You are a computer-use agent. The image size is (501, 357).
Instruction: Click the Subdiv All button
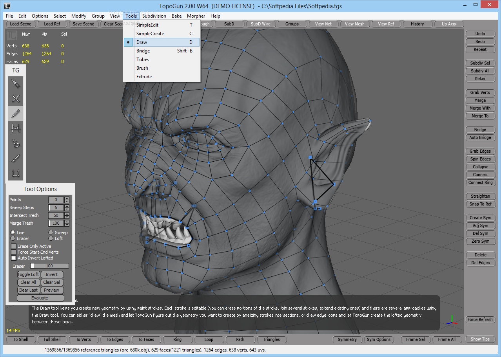click(x=480, y=71)
